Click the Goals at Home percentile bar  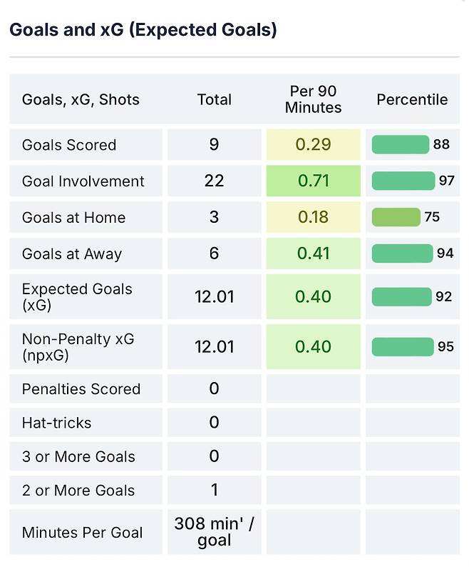pyautogui.click(x=396, y=218)
